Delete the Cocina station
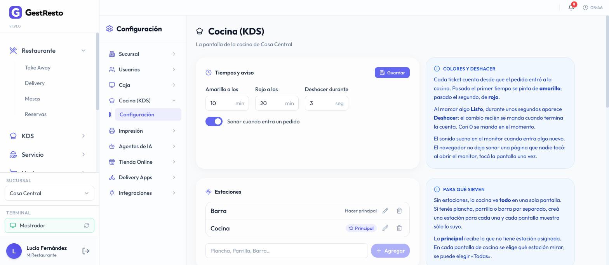The height and width of the screenshot is (265, 609). click(x=399, y=228)
